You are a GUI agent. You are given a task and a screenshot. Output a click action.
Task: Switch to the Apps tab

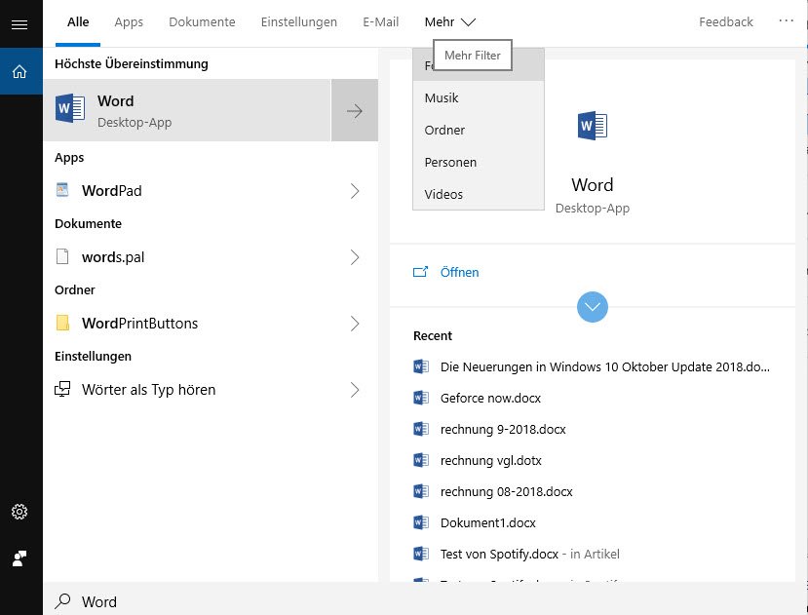(129, 21)
